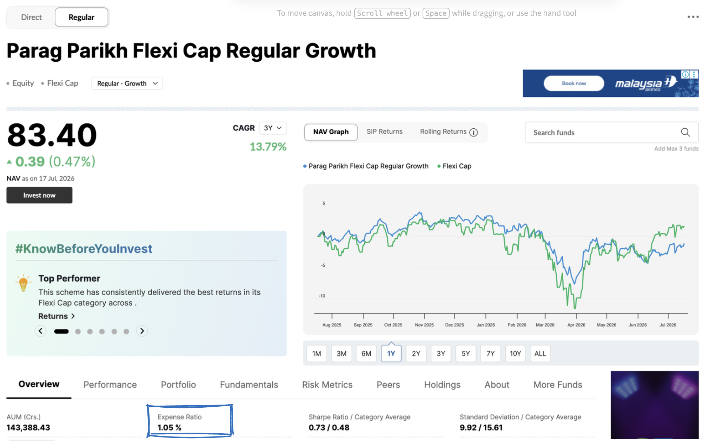Toggle Parag Parikh fund legend series
This screenshot has width=716, height=441.
coord(366,166)
